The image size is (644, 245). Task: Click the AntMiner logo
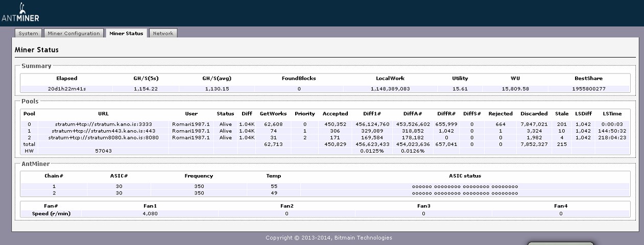[x=21, y=12]
